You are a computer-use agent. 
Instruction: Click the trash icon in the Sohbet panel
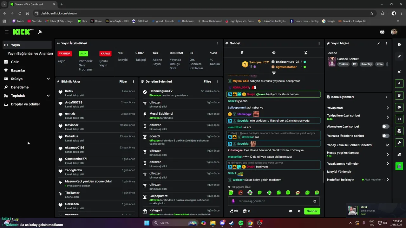(x=242, y=53)
